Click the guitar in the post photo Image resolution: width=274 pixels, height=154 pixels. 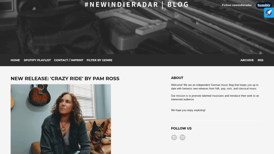click(40, 94)
